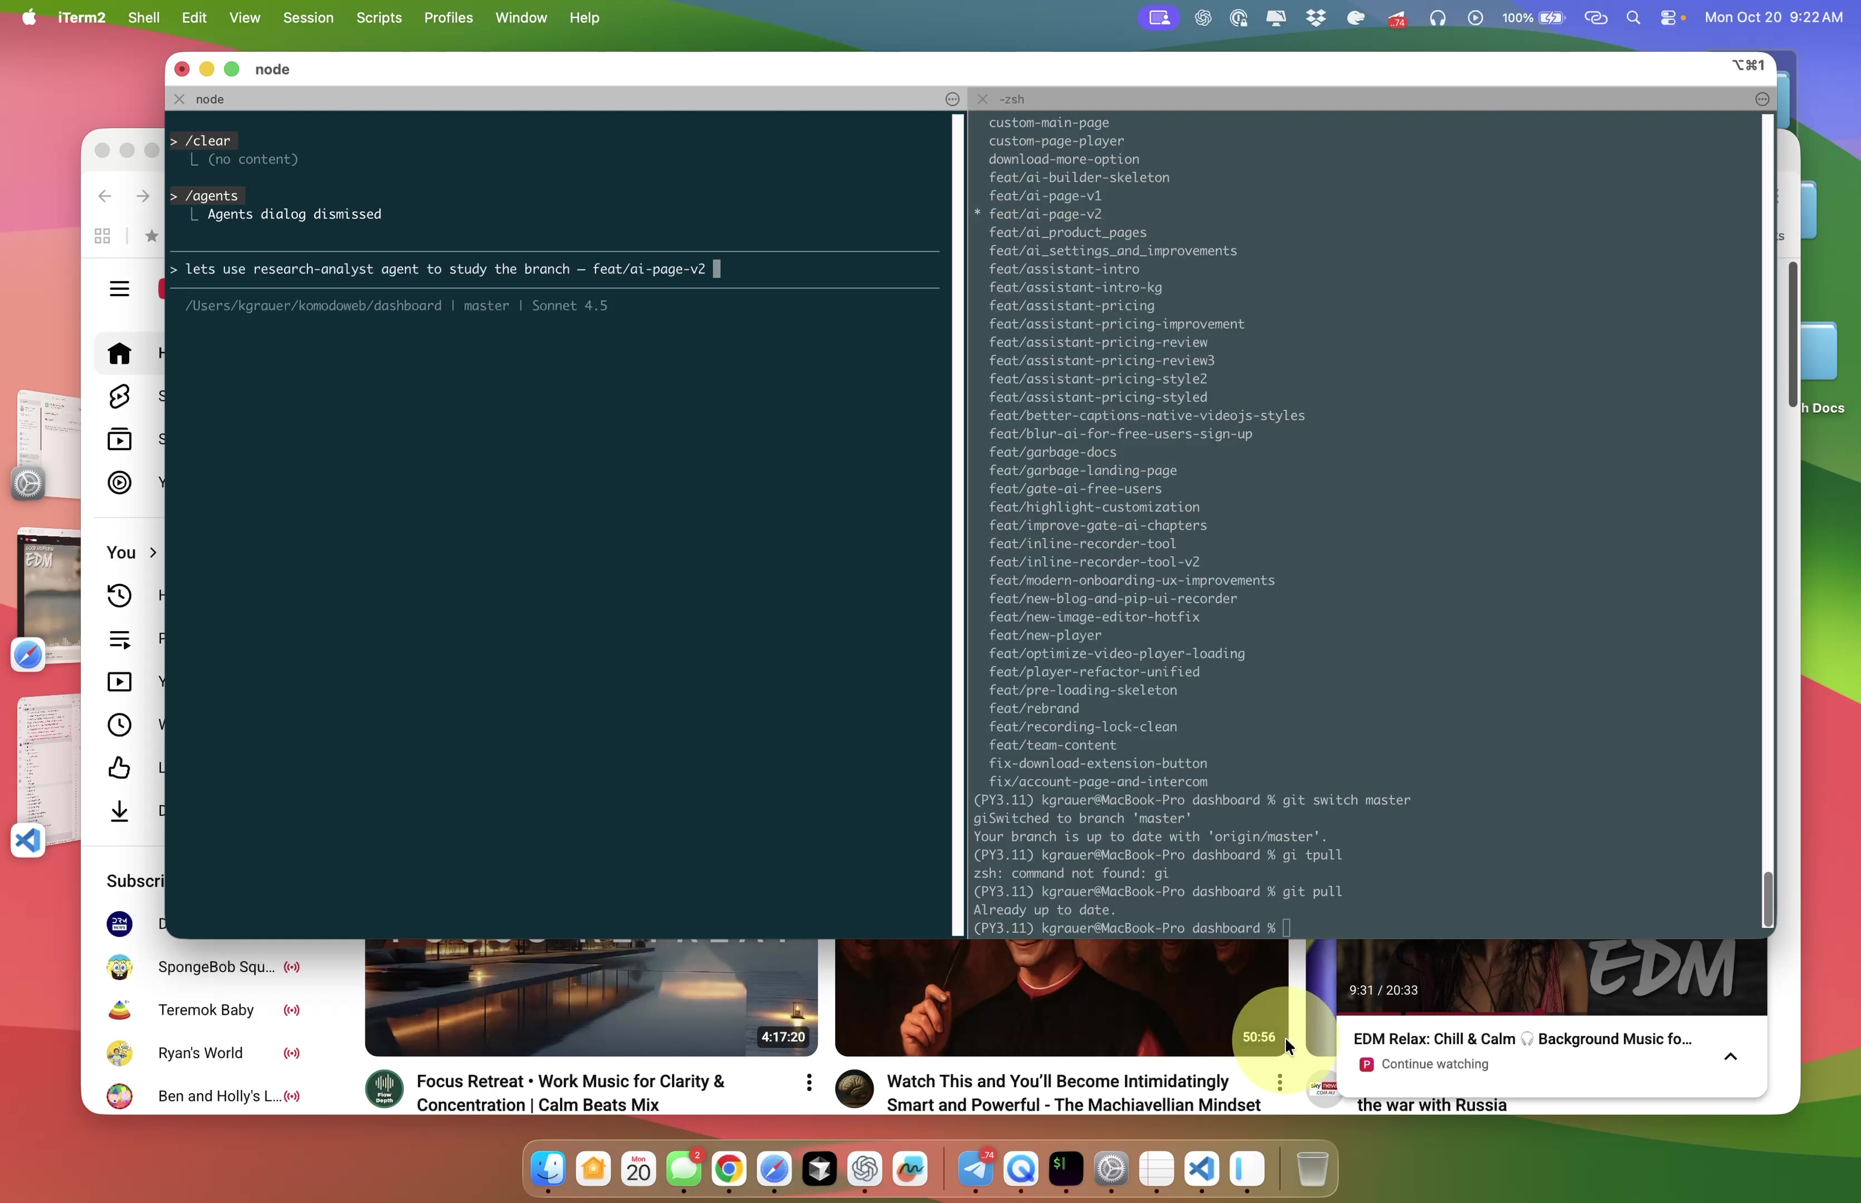Open History icon in YouTube sidebar
1861x1203 pixels.
pos(119,595)
